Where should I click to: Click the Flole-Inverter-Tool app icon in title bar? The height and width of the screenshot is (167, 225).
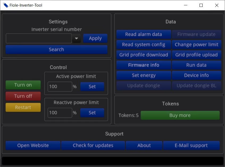pos(5,5)
